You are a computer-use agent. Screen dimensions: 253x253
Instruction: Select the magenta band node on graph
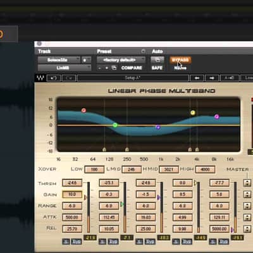click(217, 116)
